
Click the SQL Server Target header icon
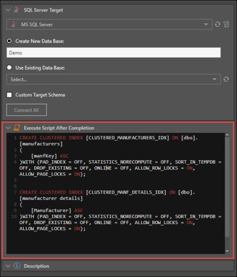point(17,10)
